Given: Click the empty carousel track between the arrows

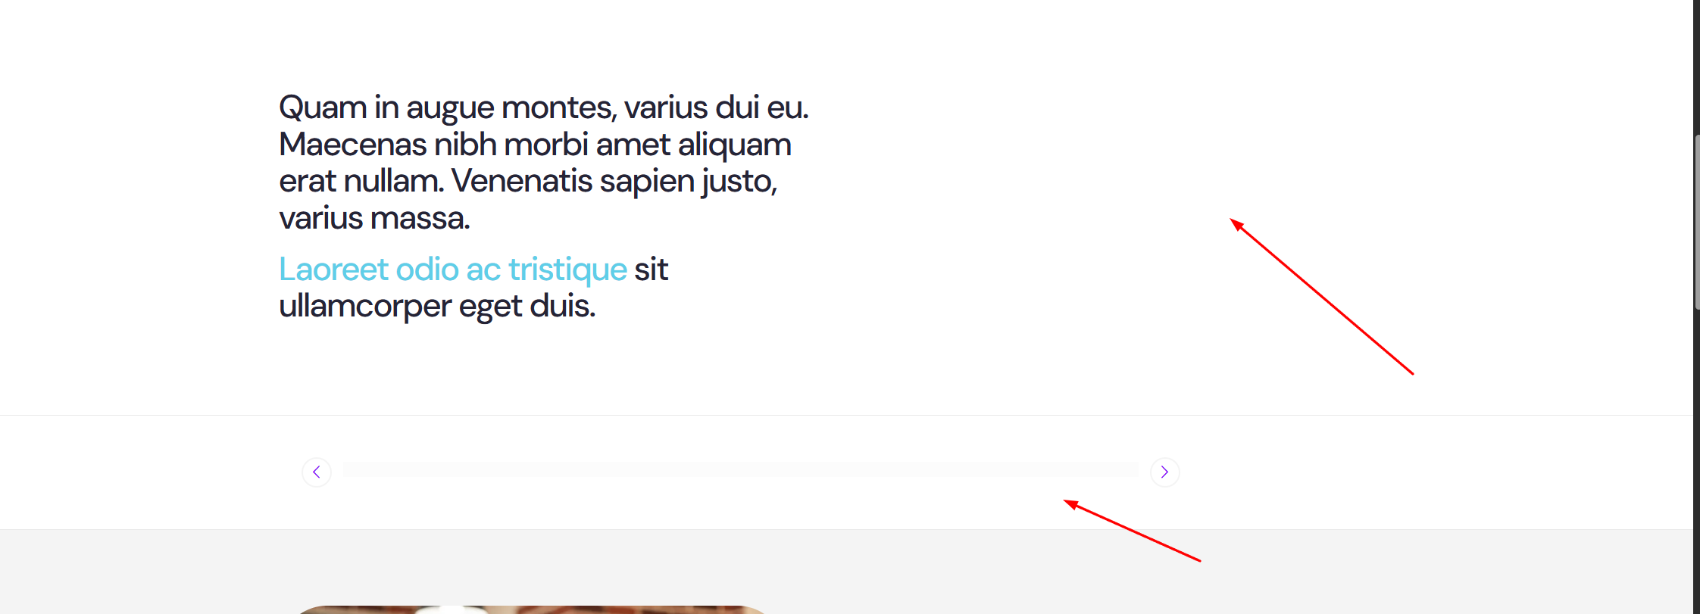Looking at the screenshot, I should [x=740, y=469].
